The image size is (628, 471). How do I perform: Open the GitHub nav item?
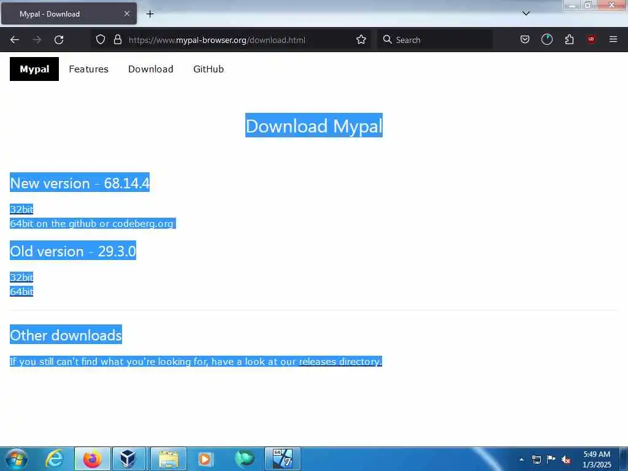click(x=209, y=69)
